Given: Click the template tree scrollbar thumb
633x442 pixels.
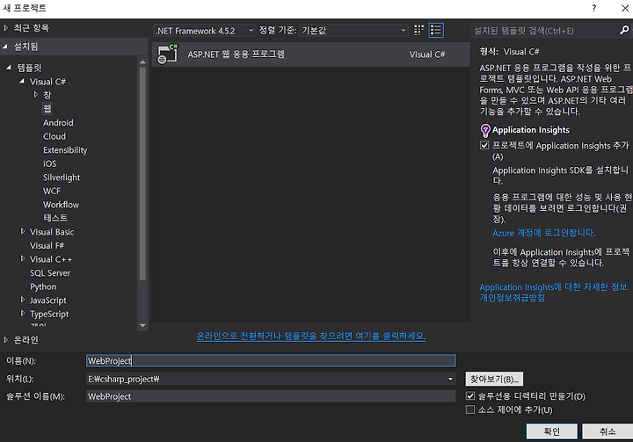Looking at the screenshot, I should point(142,174).
